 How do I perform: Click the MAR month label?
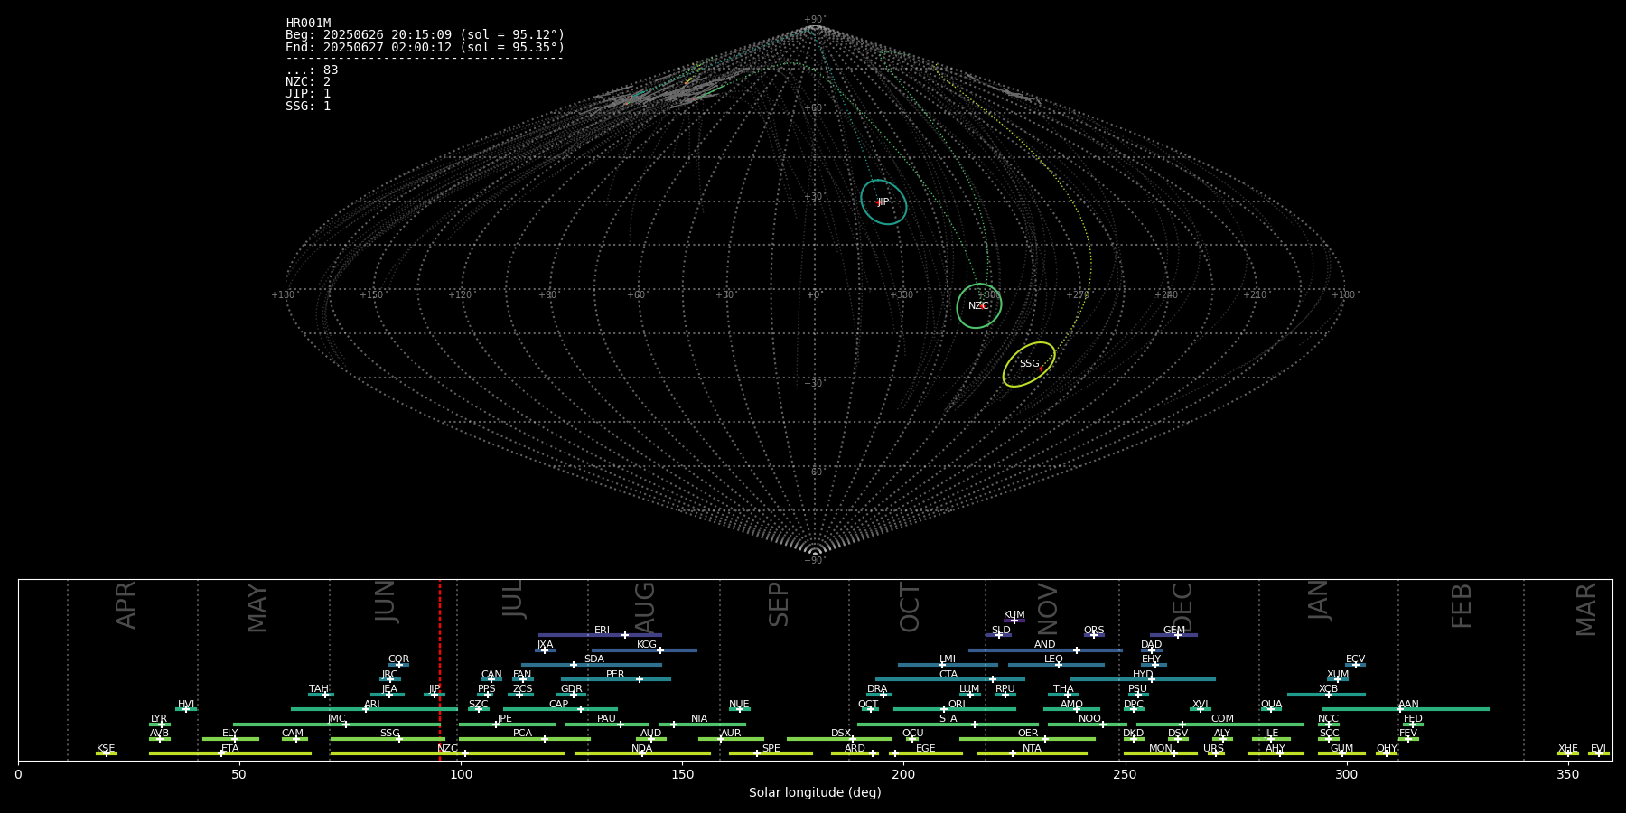pyautogui.click(x=1586, y=609)
